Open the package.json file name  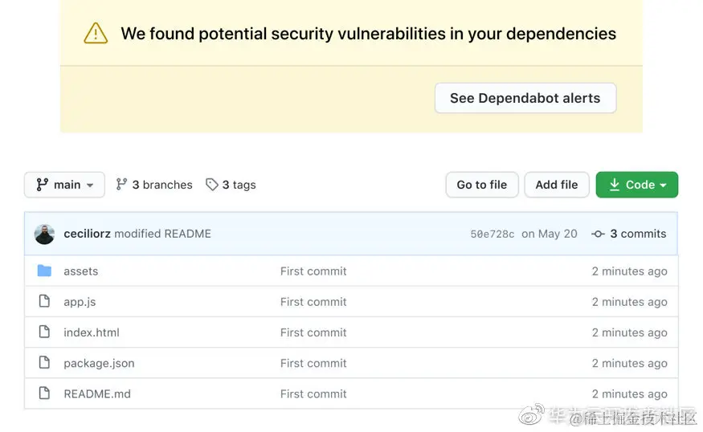[99, 363]
